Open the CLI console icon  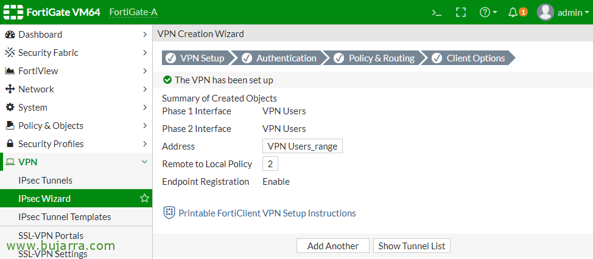(x=437, y=12)
